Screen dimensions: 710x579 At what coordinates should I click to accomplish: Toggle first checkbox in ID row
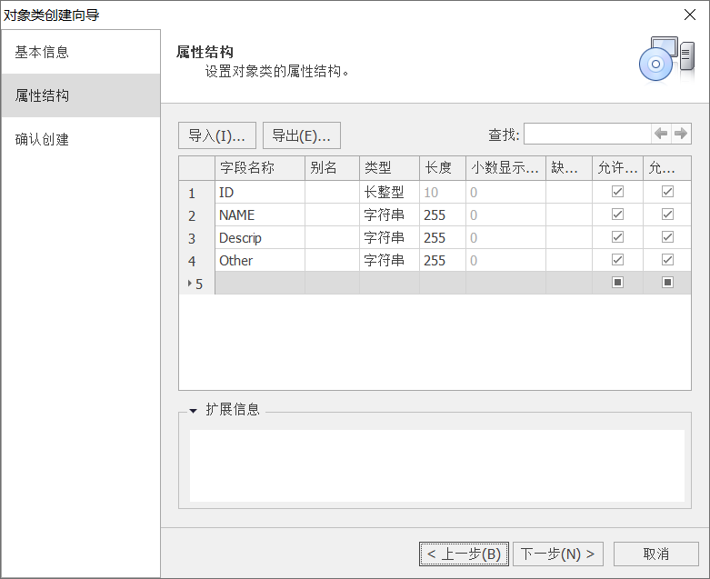618,192
